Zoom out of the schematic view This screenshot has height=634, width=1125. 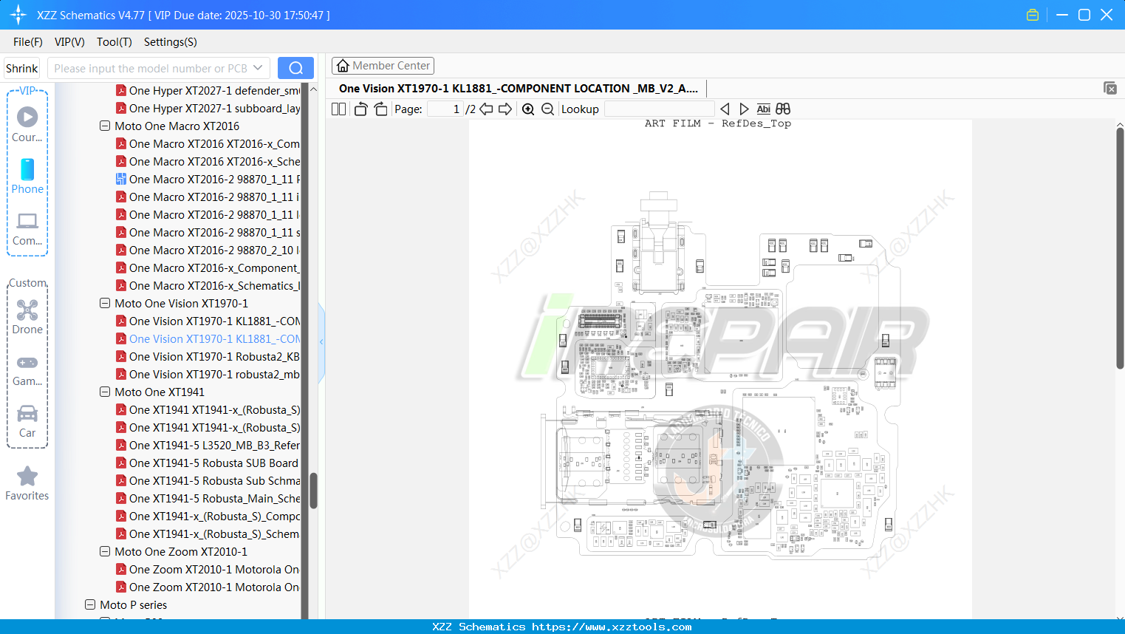click(547, 109)
